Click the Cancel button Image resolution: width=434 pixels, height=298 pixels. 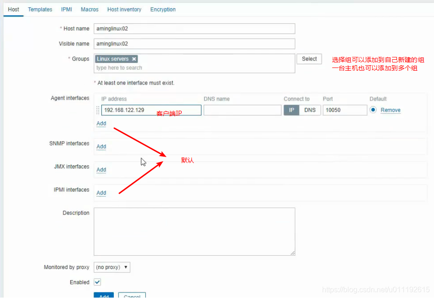tap(132, 295)
